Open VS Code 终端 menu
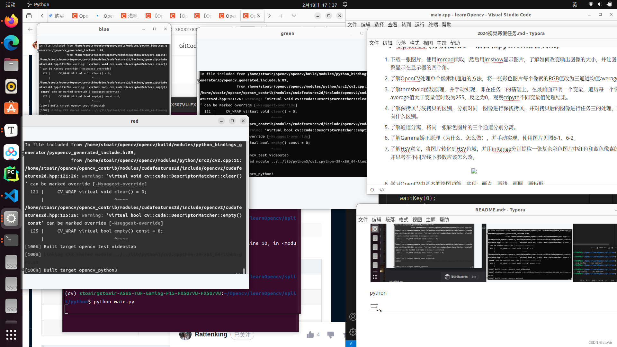The image size is (617, 347). (433, 24)
